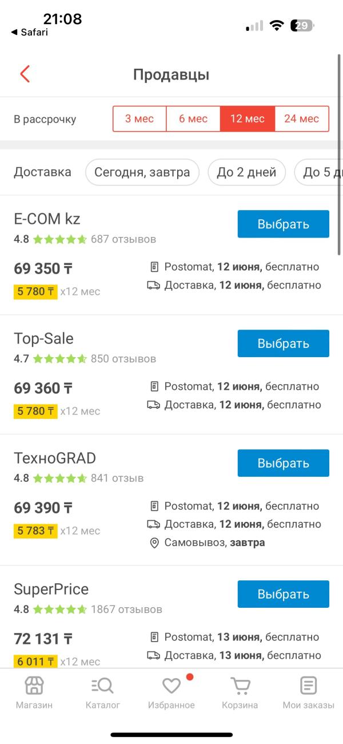The height and width of the screenshot is (744, 343).
Task: Tap the red back arrow icon
Action: [25, 74]
